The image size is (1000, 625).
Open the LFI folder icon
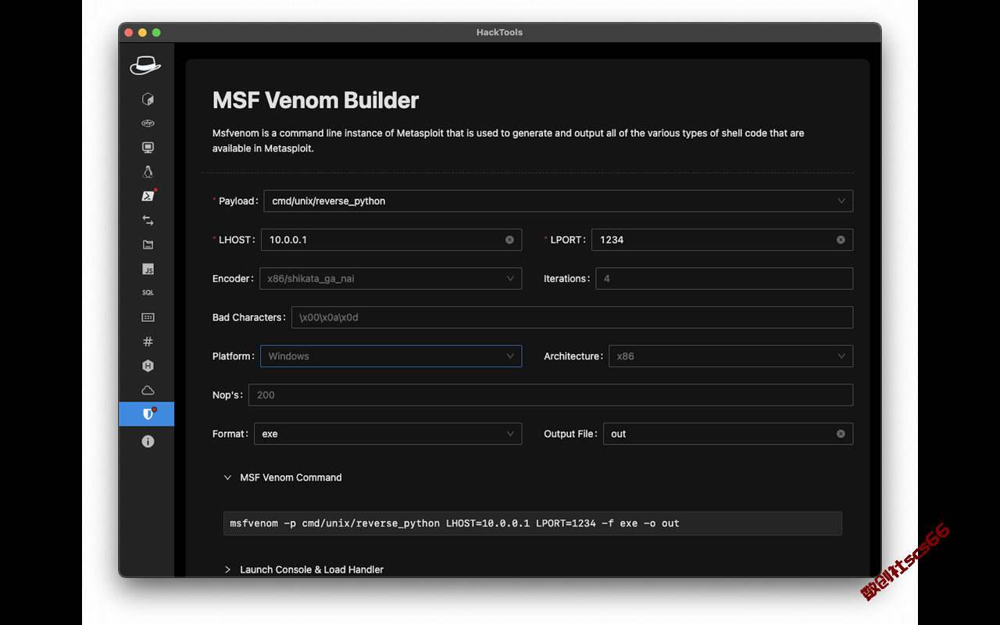click(148, 245)
